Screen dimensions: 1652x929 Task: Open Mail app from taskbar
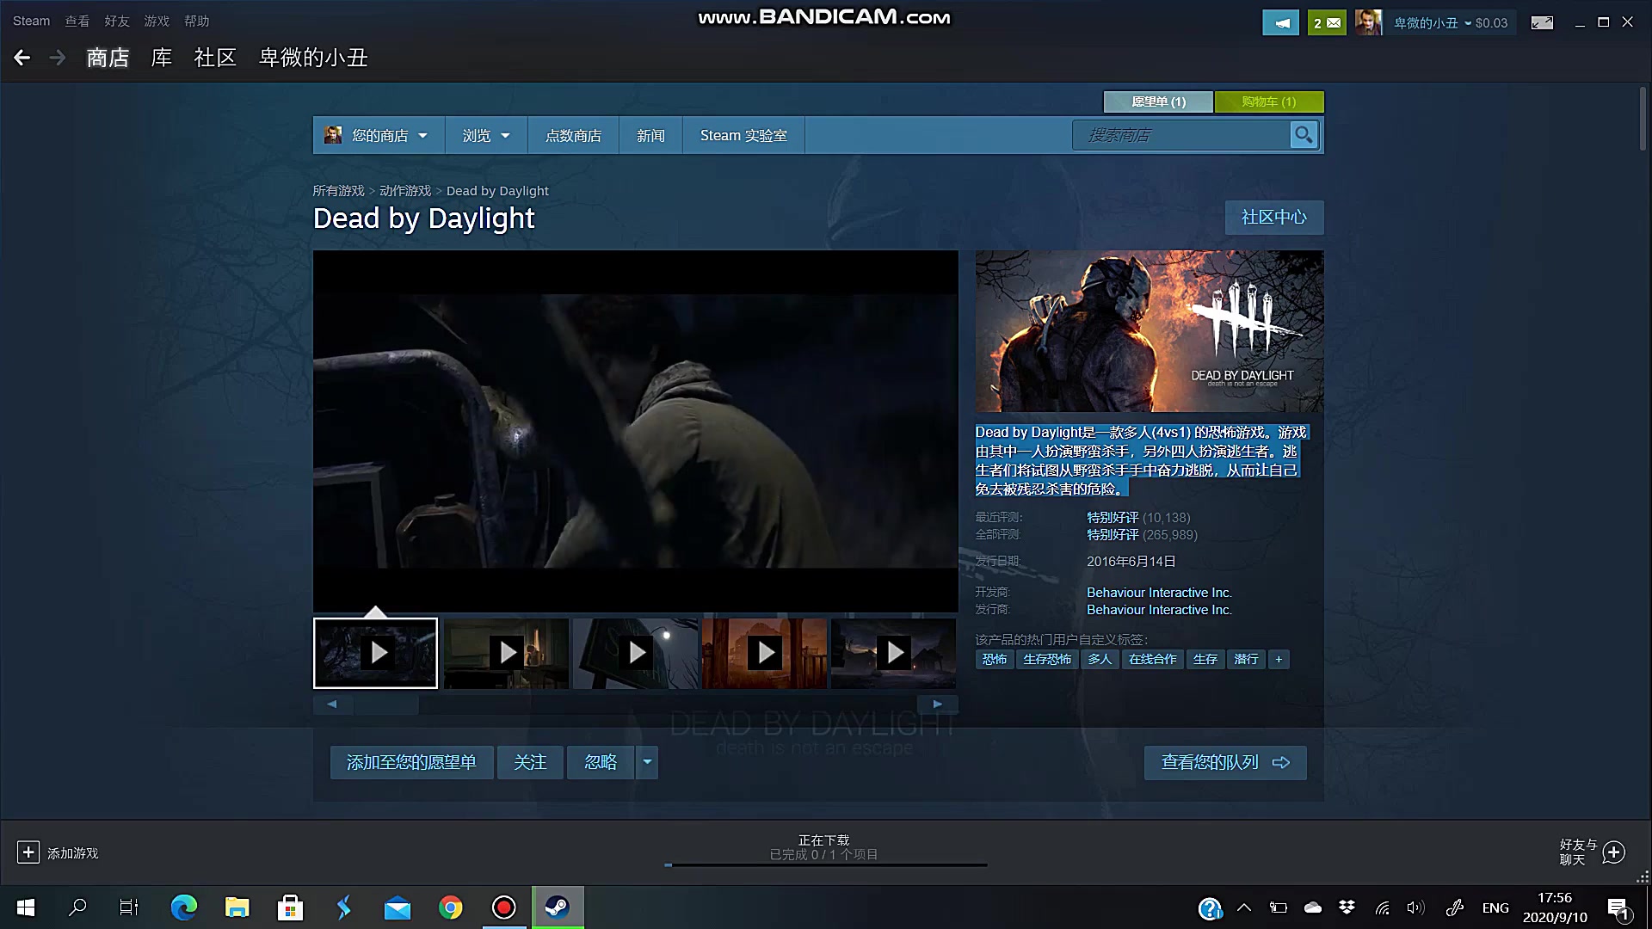[x=397, y=907]
